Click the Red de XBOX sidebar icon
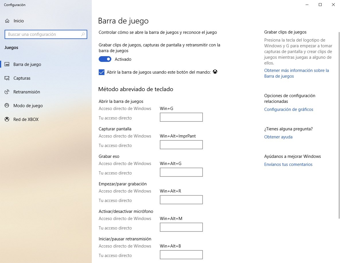The height and width of the screenshot is (263, 340). (x=7, y=119)
